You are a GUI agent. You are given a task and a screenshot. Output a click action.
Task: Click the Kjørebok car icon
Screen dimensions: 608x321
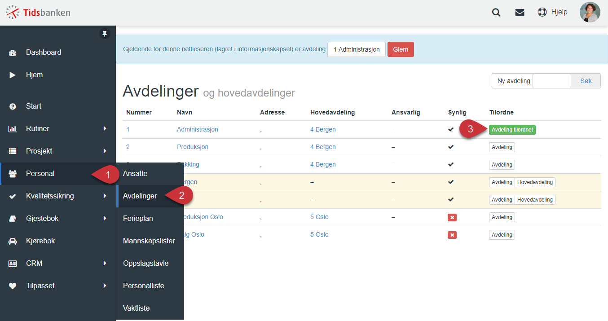click(x=13, y=241)
